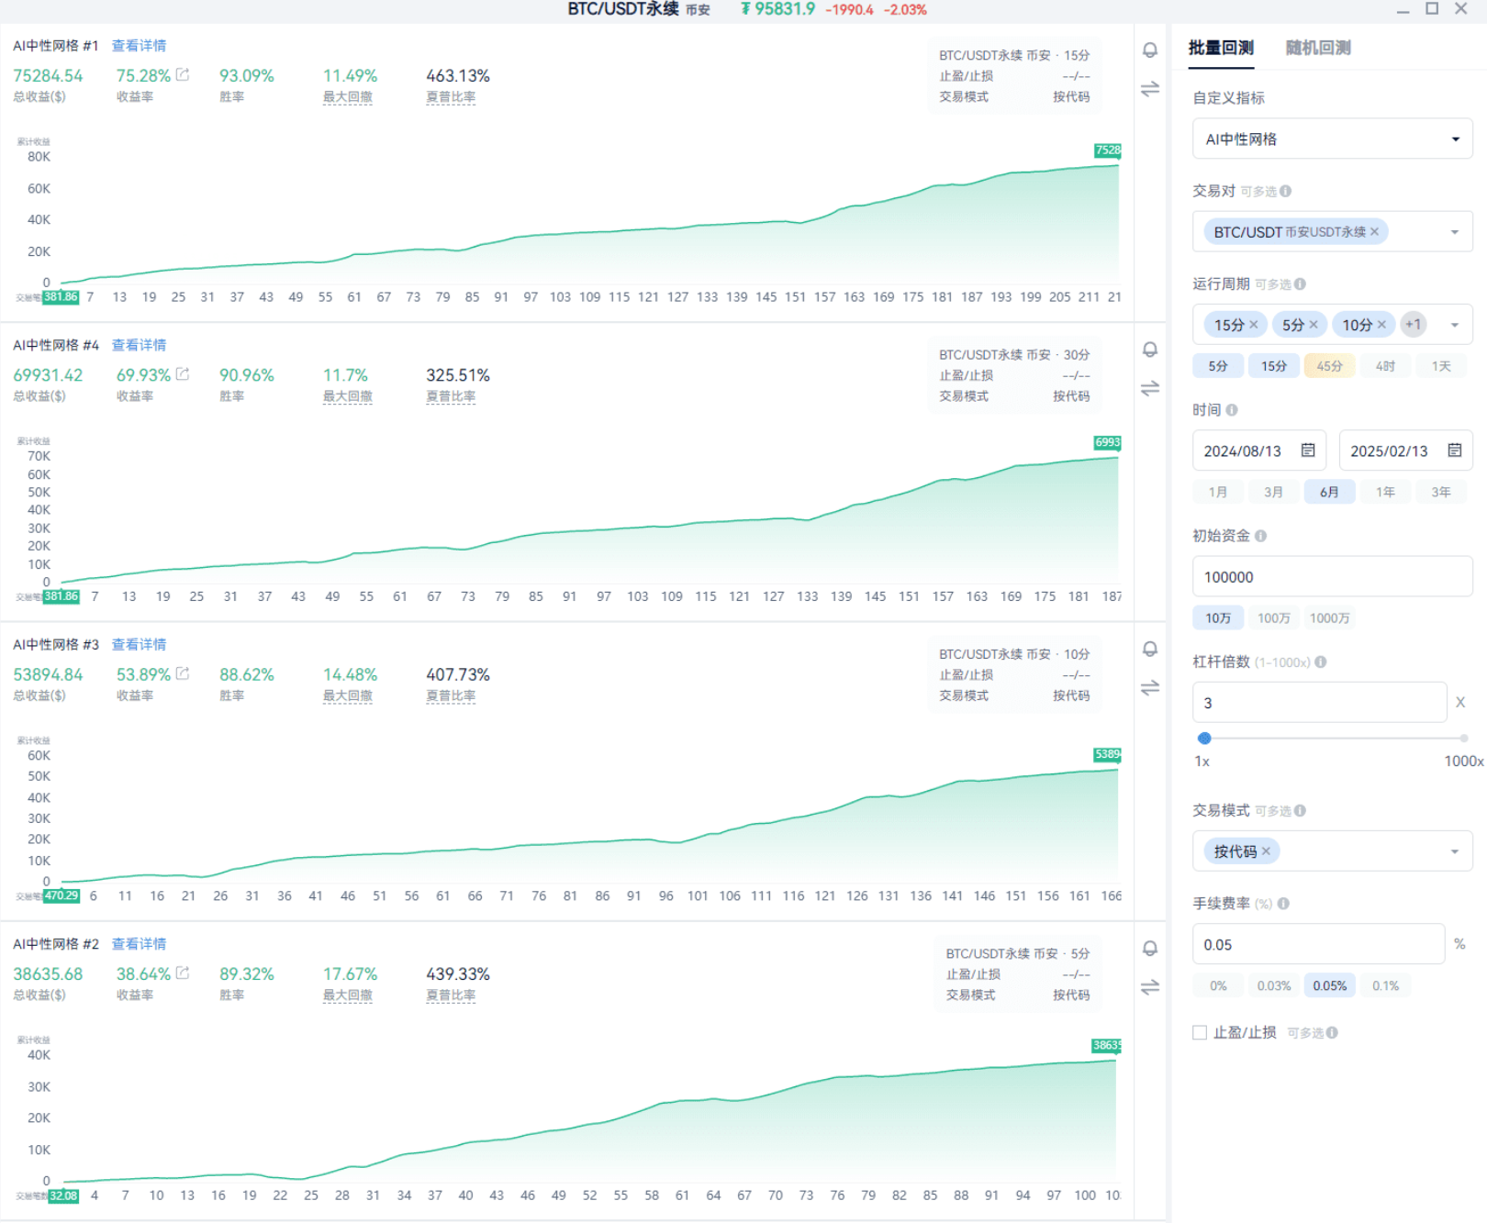This screenshot has width=1487, height=1223.
Task: Click the swap arrows icon for AI中性网格 #1
Action: (x=1150, y=89)
